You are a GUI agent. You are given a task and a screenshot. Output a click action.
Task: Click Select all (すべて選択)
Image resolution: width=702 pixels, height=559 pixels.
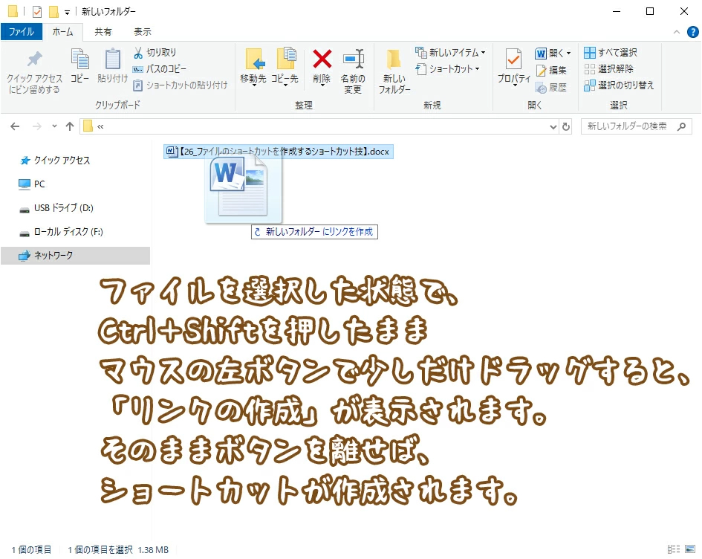[610, 52]
